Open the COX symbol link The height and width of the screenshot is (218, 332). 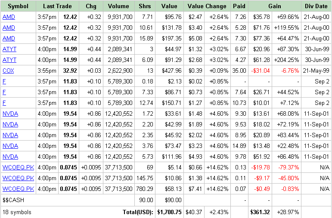(x=8, y=71)
